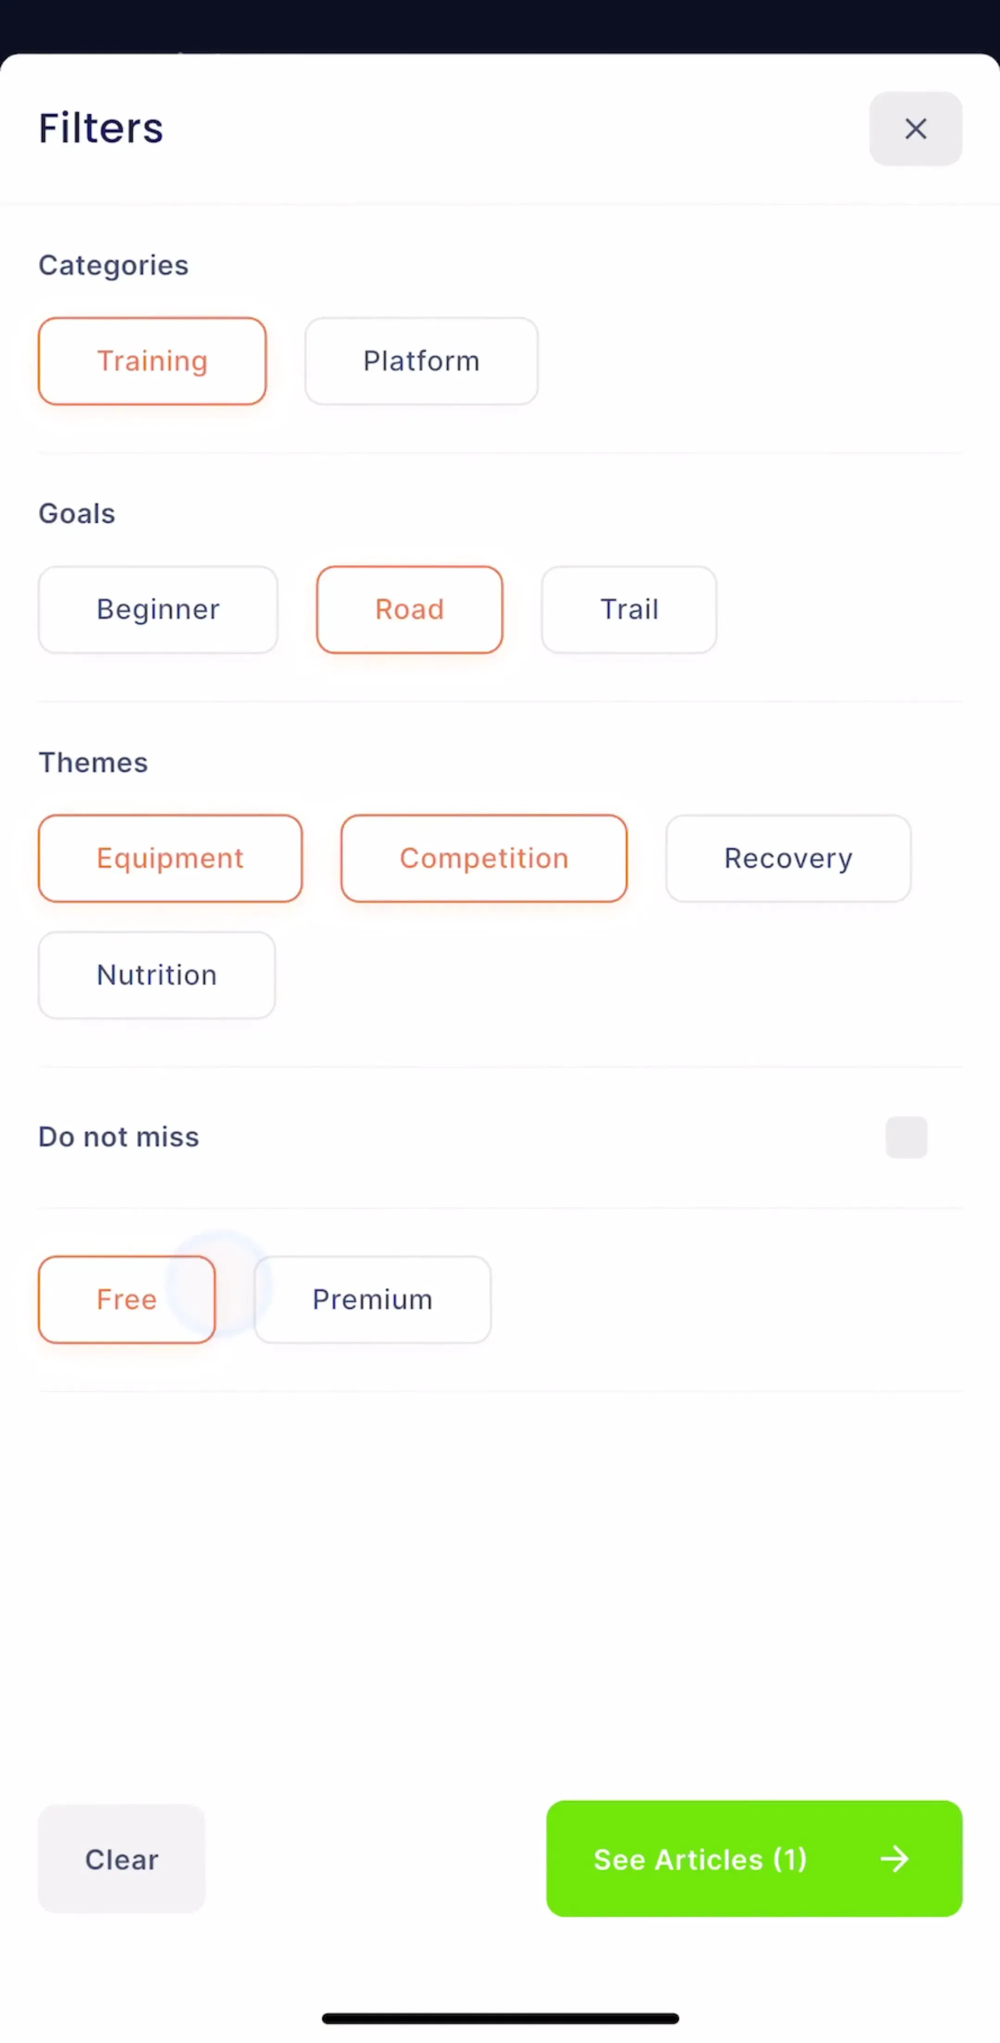The image size is (1000, 2043).
Task: Close the Filters panel with the X icon
Action: point(915,129)
